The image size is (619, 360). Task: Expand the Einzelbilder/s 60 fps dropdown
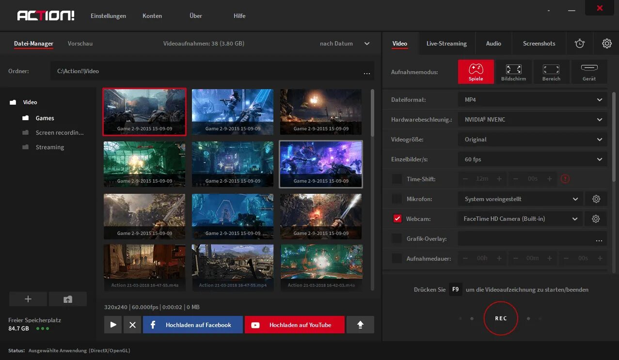(x=532, y=159)
